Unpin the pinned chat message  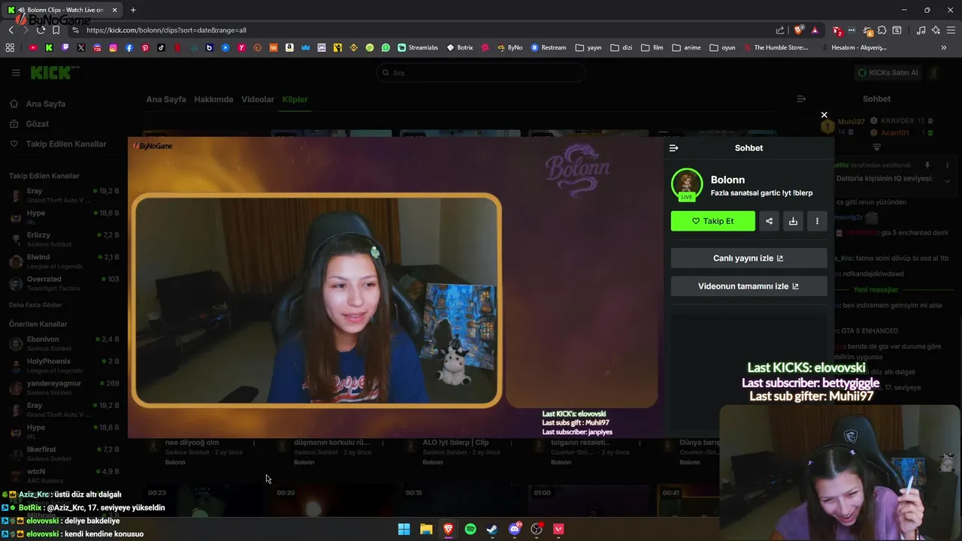pos(927,165)
